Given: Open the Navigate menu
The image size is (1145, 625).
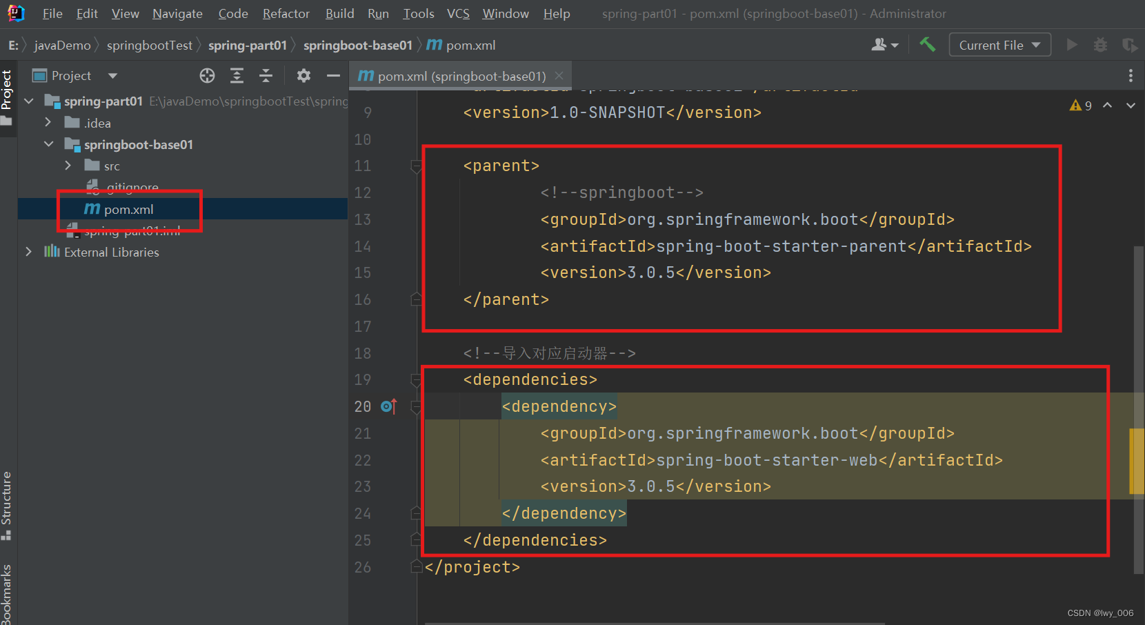Looking at the screenshot, I should coord(177,14).
